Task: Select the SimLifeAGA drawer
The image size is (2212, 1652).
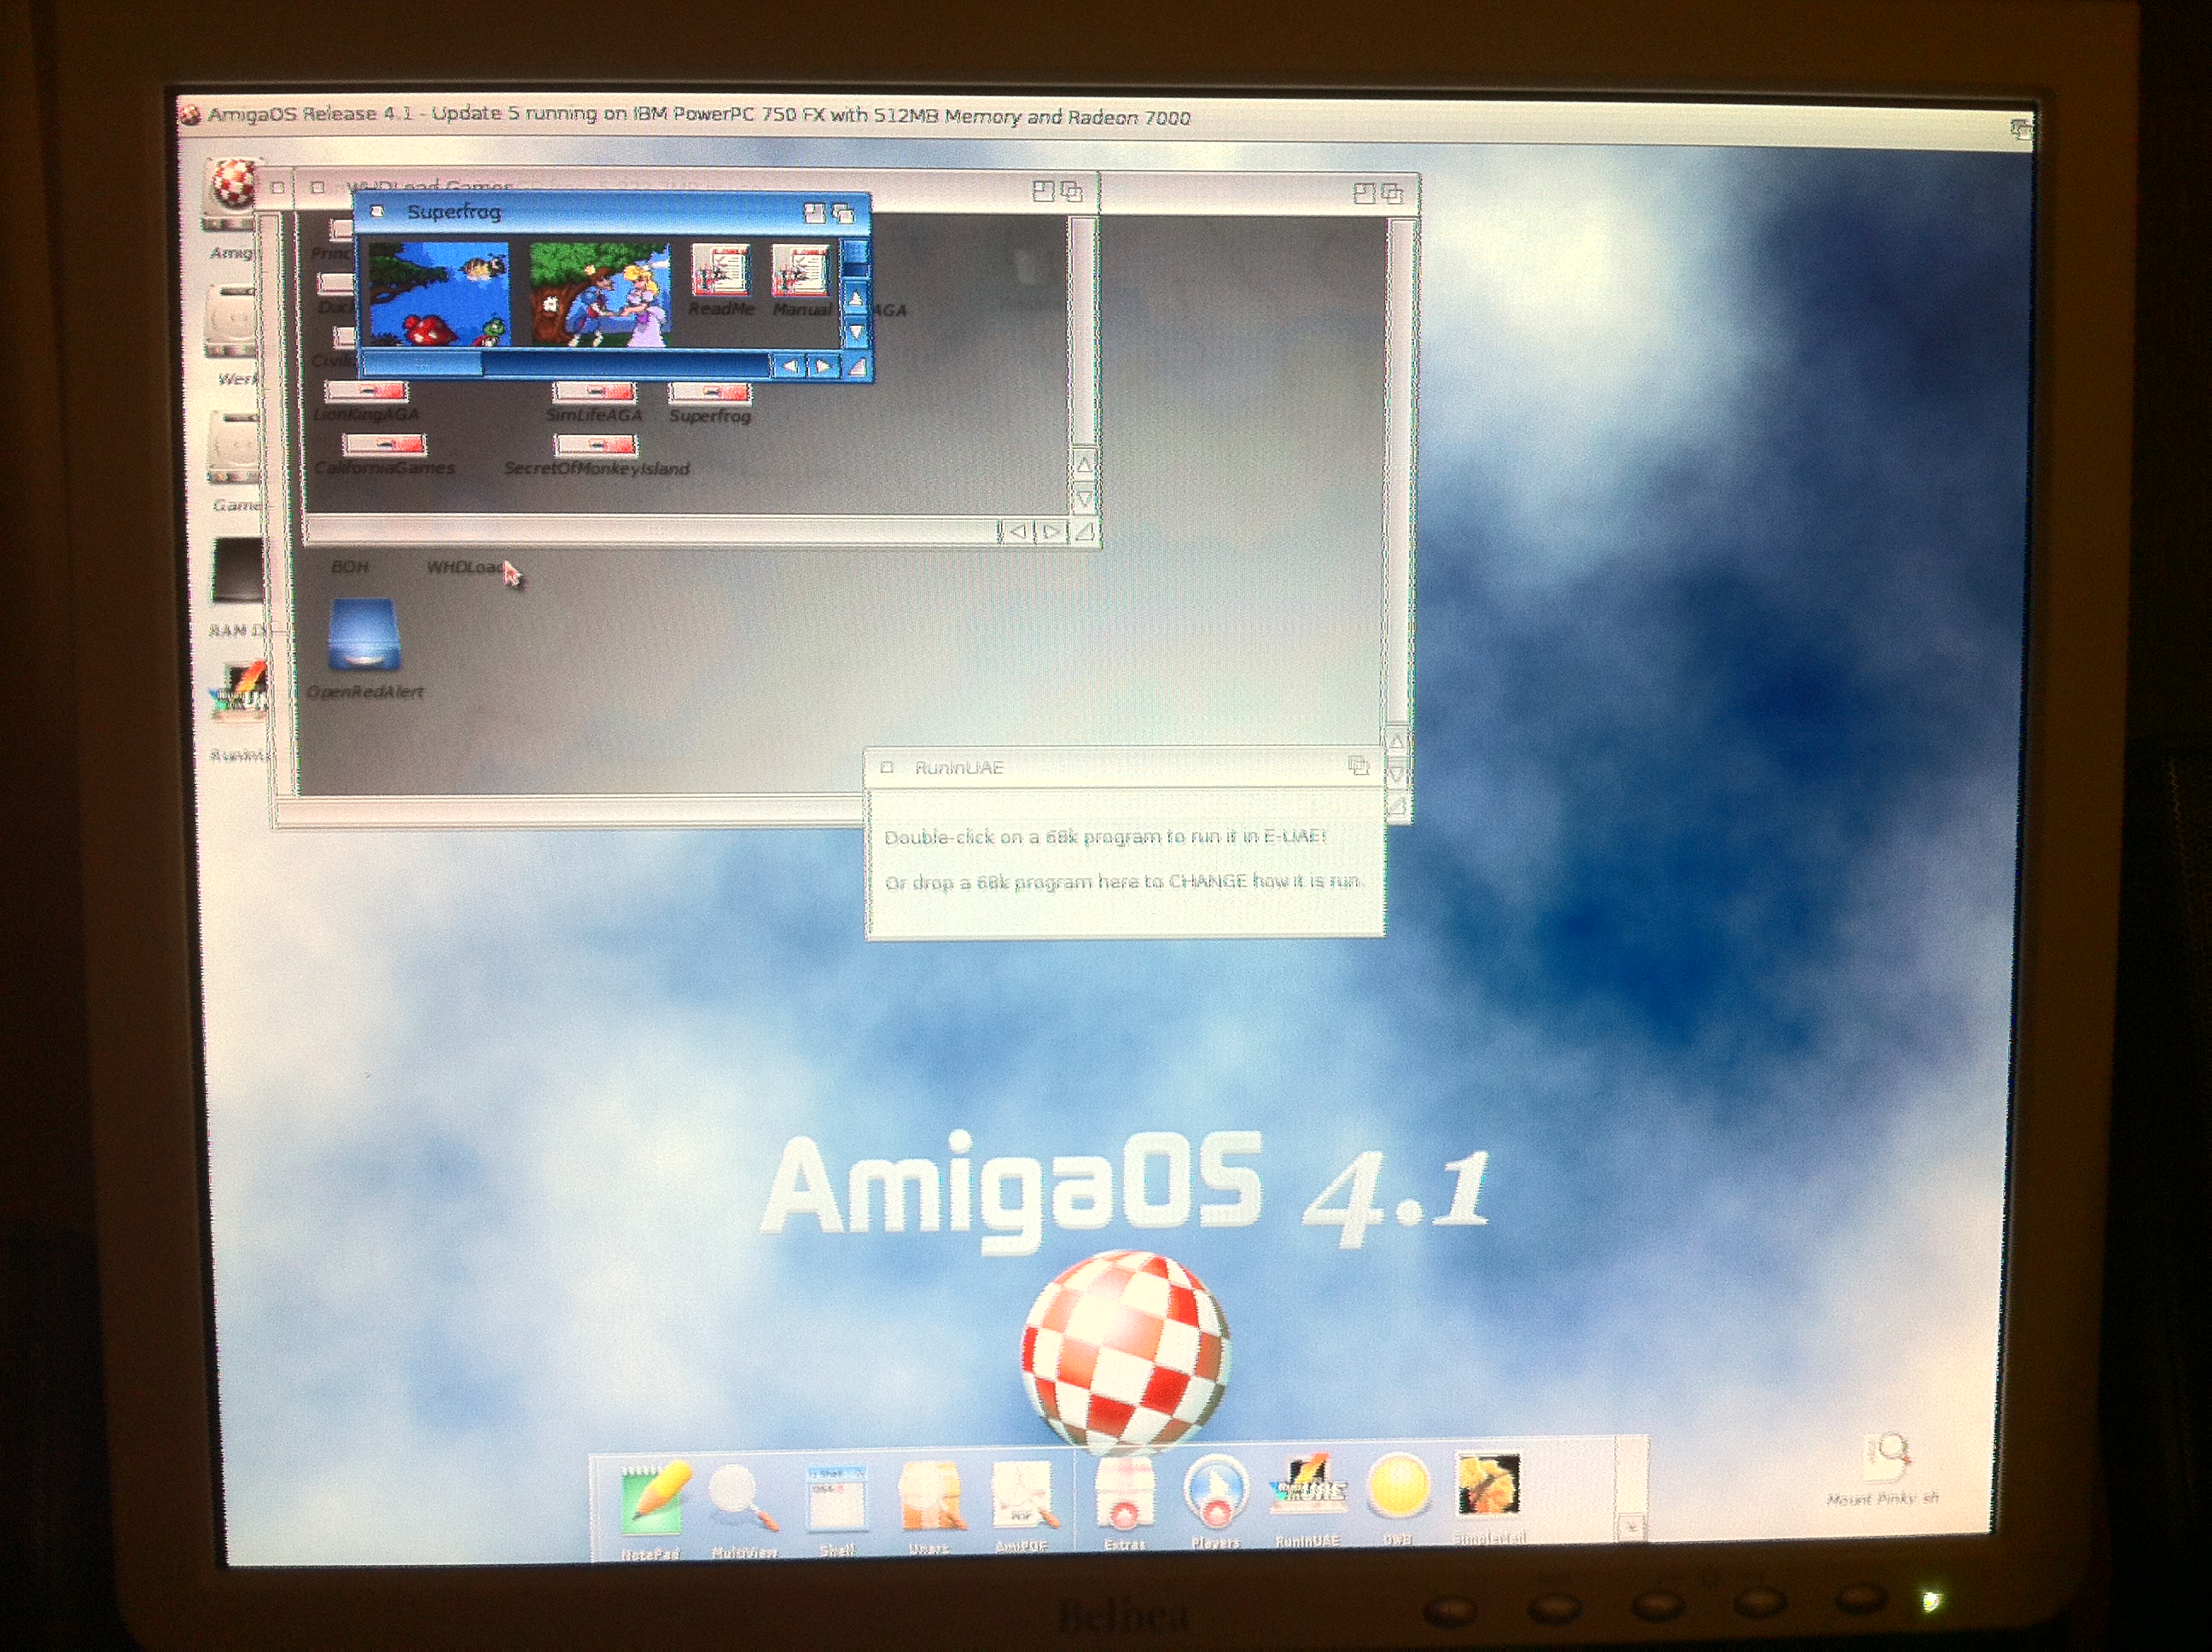Action: pos(594,391)
